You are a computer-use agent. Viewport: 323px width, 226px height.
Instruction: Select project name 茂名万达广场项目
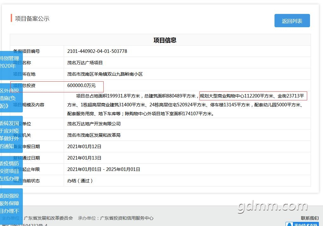coord(85,63)
